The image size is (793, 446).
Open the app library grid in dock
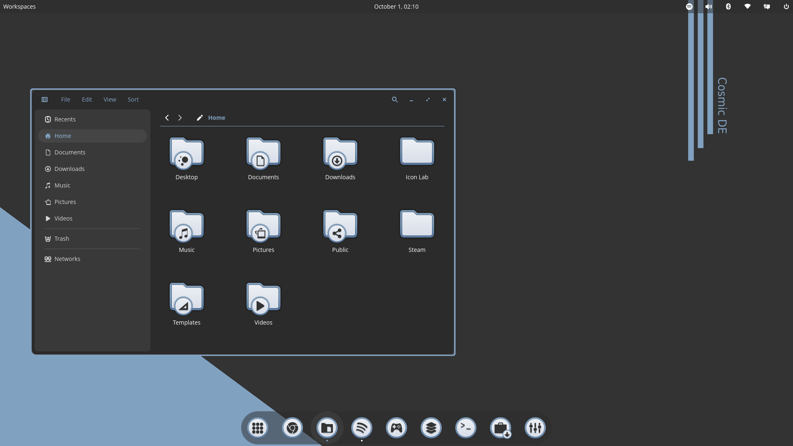tap(257, 428)
